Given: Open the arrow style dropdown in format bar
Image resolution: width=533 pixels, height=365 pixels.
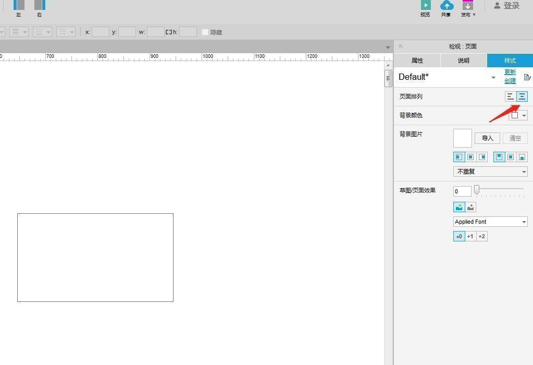Looking at the screenshot, I should (66, 32).
